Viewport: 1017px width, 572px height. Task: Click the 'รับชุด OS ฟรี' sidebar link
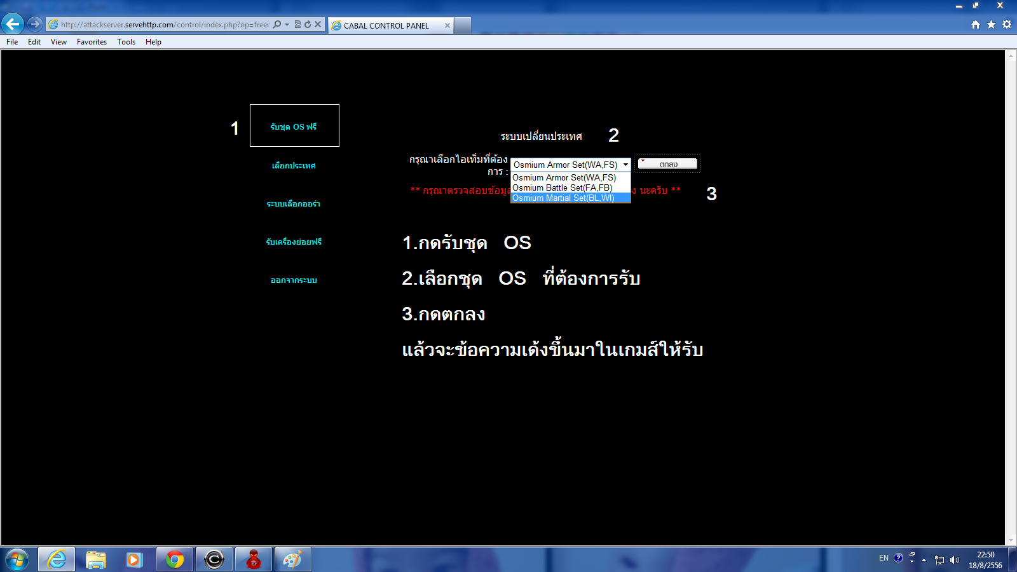tap(294, 126)
